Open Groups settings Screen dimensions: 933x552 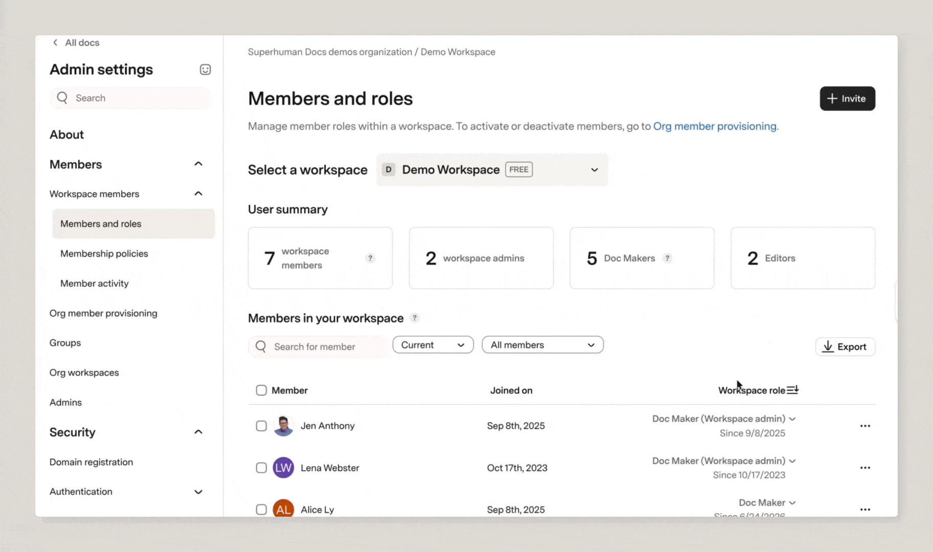pyautogui.click(x=65, y=342)
